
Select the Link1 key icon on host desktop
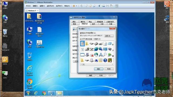5,61
